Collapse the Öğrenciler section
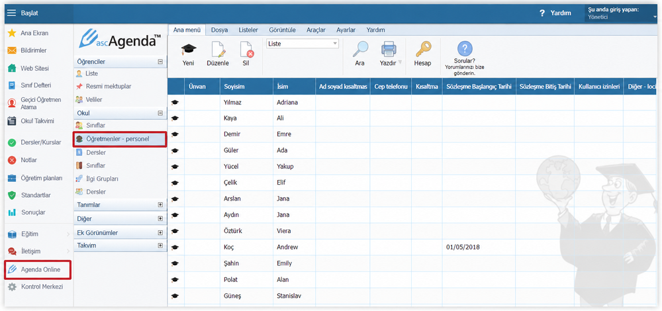 tap(160, 62)
